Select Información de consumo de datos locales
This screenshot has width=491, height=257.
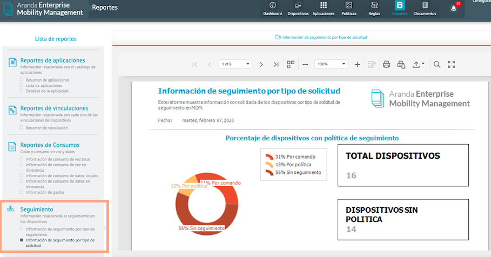(x=62, y=175)
